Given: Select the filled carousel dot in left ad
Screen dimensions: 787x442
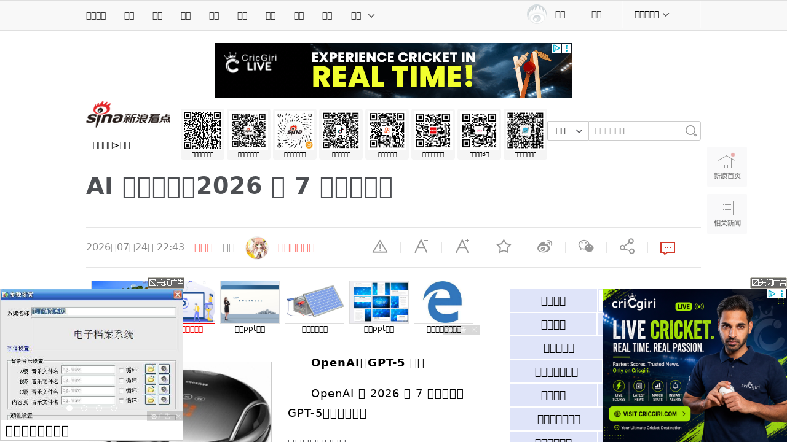Looking at the screenshot, I should pos(69,408).
